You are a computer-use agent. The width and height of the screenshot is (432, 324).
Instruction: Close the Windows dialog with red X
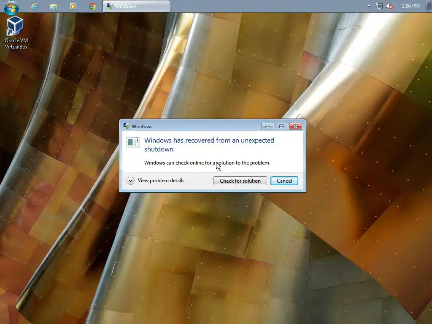point(295,127)
